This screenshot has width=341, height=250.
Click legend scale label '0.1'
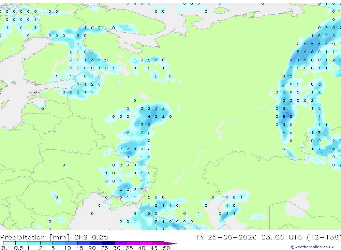pos(6,248)
